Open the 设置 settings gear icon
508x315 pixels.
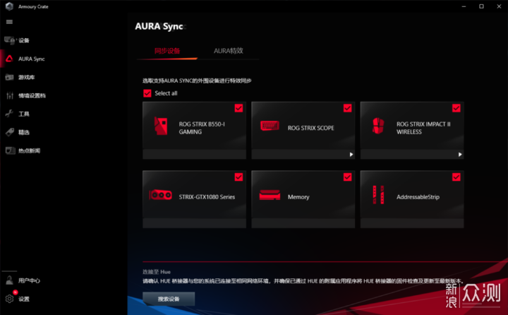10,299
